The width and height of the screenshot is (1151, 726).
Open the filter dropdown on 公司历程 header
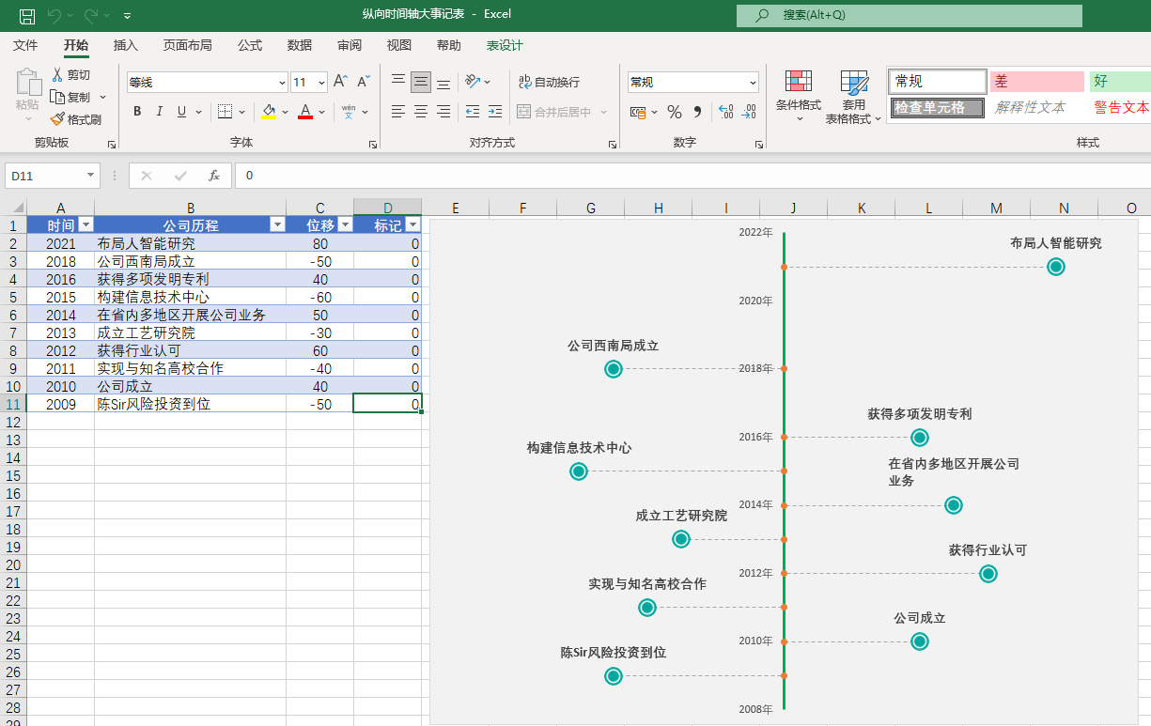[x=277, y=225]
